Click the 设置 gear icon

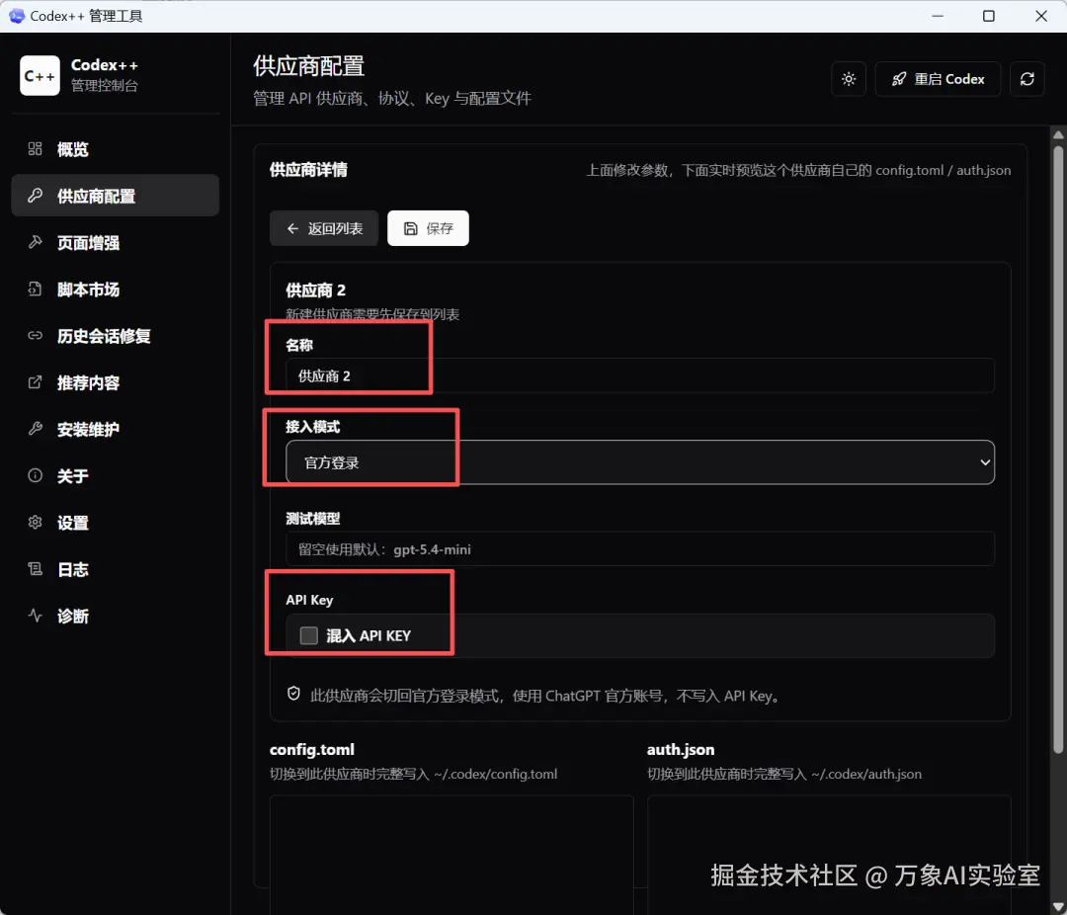(x=35, y=522)
